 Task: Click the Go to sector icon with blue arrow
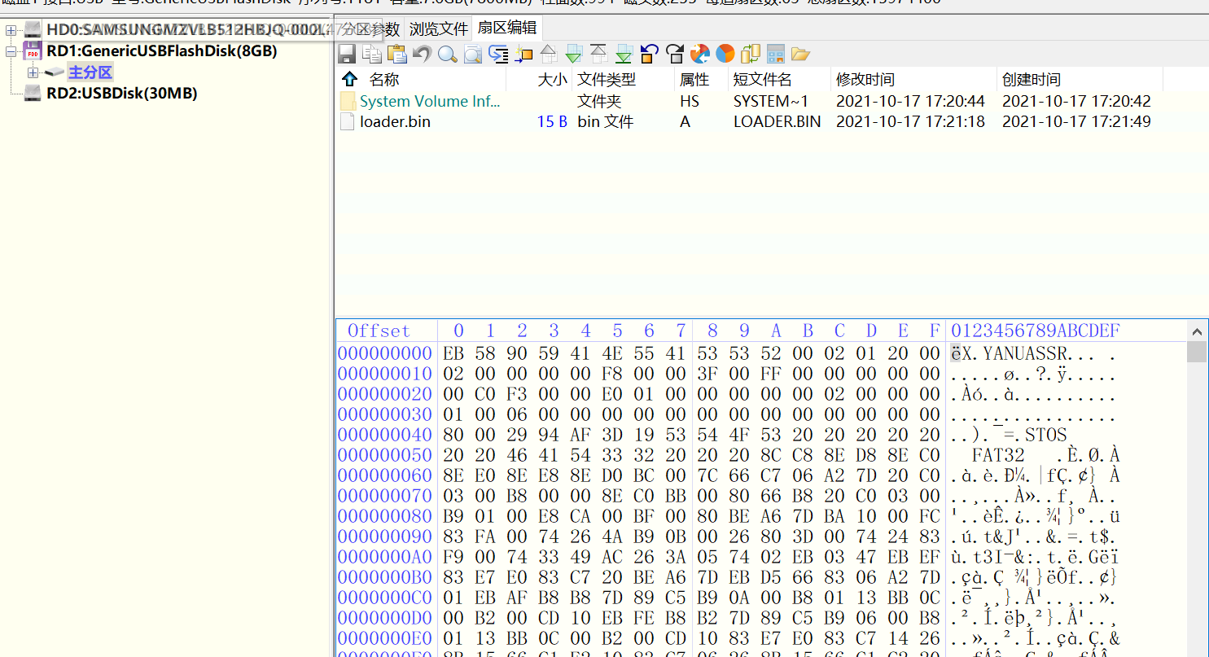[498, 54]
